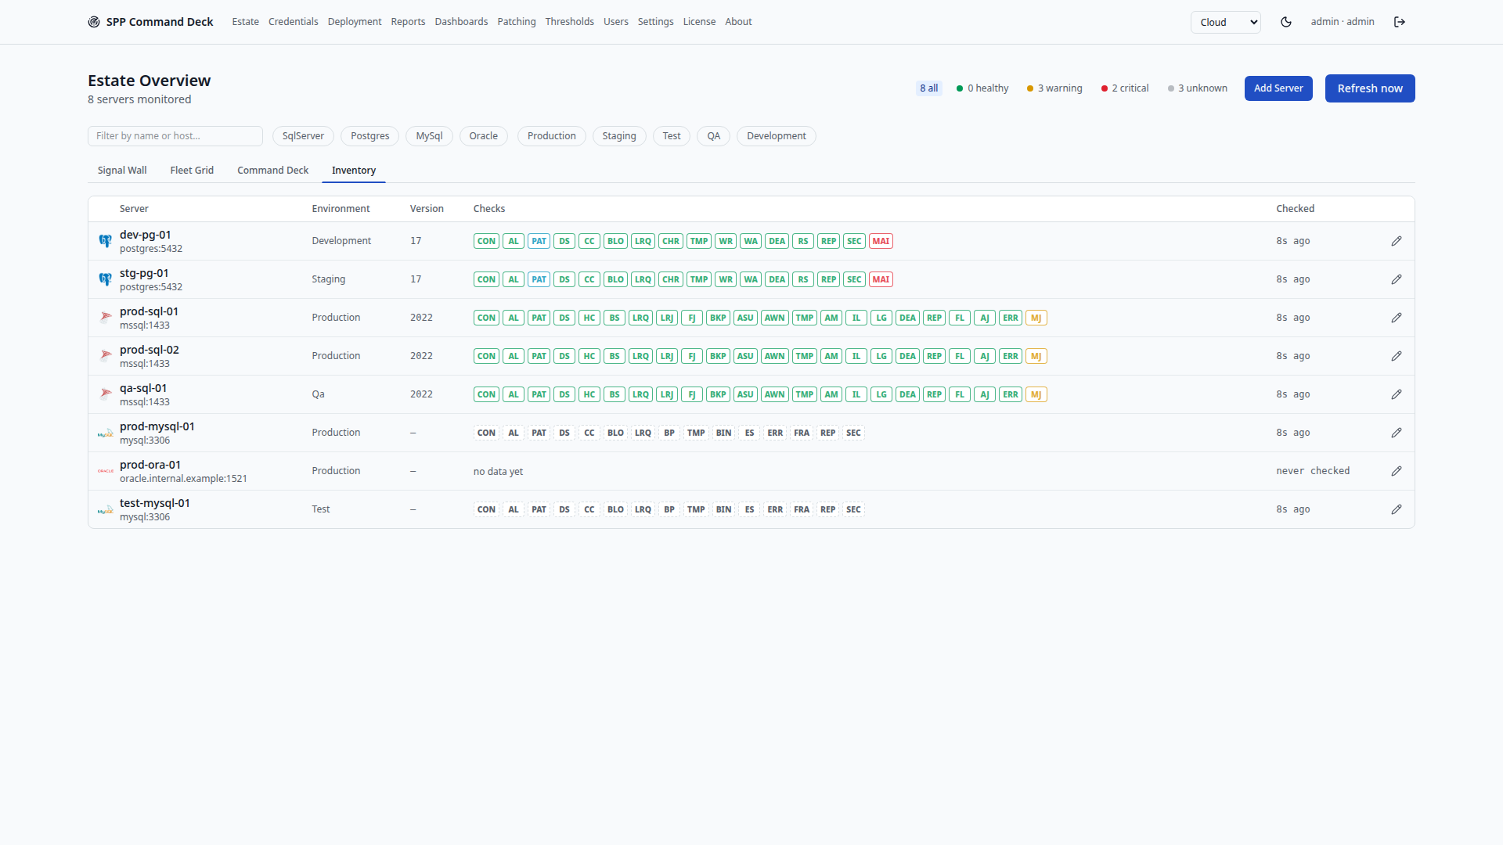Select the Inventory tab
1503x845 pixels.
(x=354, y=171)
